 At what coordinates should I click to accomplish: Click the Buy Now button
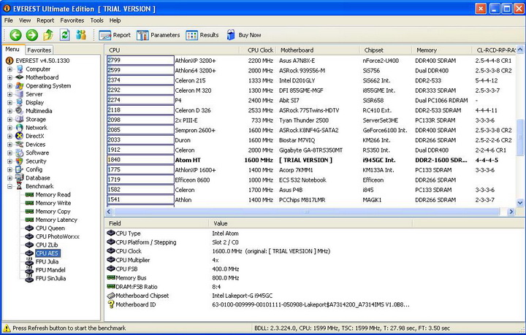click(x=244, y=35)
